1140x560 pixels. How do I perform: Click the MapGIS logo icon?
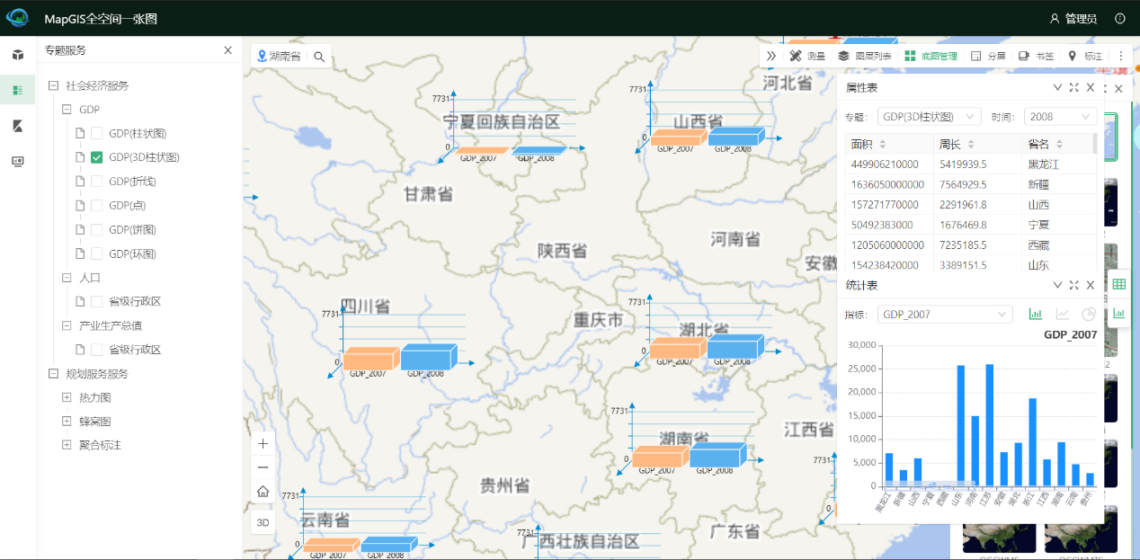(x=18, y=18)
